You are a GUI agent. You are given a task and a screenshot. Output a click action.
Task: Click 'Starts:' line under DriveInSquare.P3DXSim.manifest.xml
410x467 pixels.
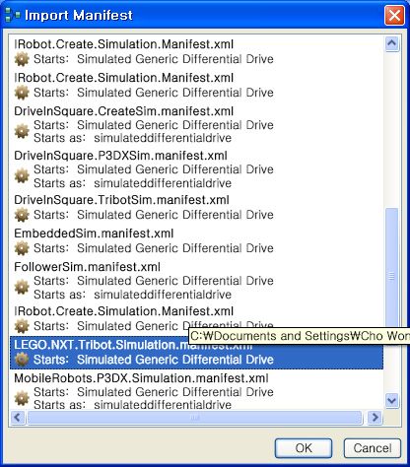(154, 169)
